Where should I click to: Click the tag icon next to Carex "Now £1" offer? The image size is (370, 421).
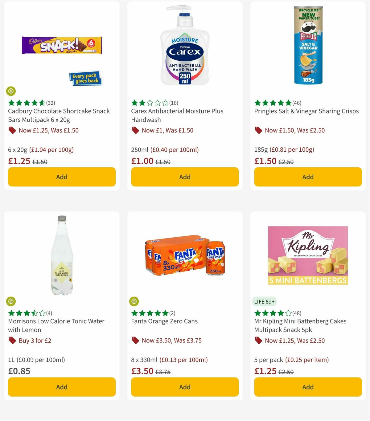point(135,130)
